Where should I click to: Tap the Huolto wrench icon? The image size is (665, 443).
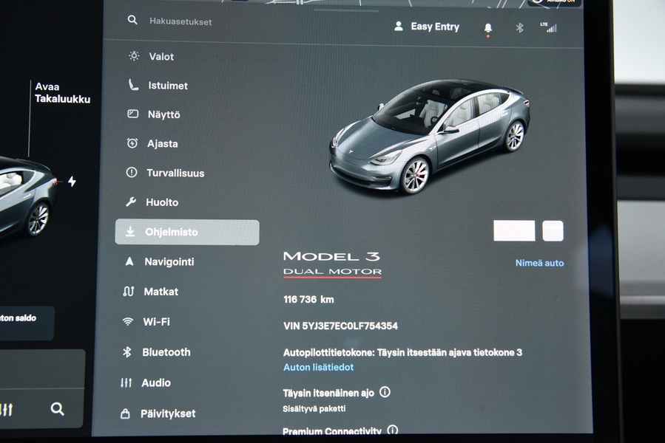click(133, 202)
